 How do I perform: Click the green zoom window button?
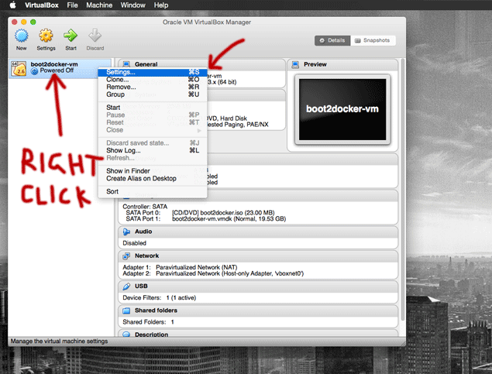click(x=33, y=22)
